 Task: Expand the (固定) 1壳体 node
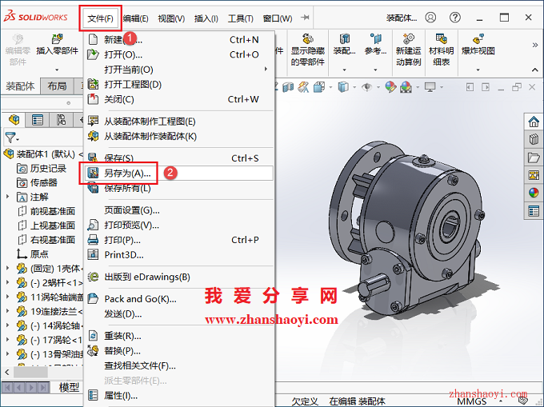tap(8, 268)
